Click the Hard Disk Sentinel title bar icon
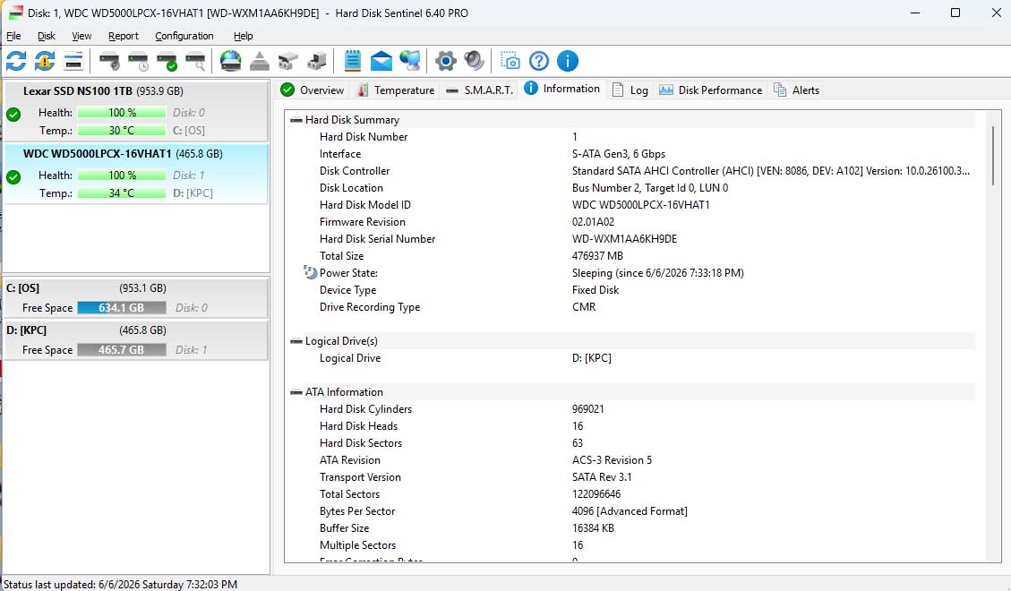Viewport: 1011px width, 591px height. click(x=15, y=13)
